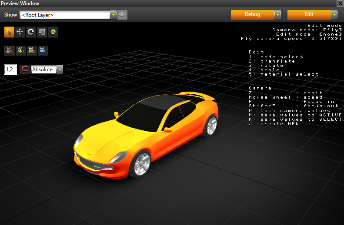Select the arrow node select tool
Image resolution: width=344 pixels, height=225 pixels.
click(x=9, y=32)
